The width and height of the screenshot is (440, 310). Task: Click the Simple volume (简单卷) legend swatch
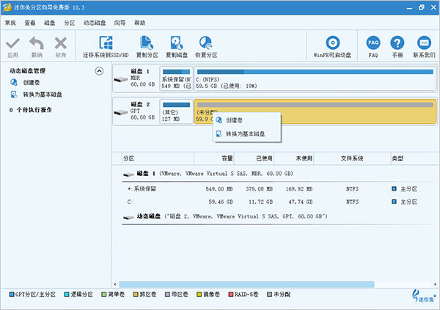104,295
